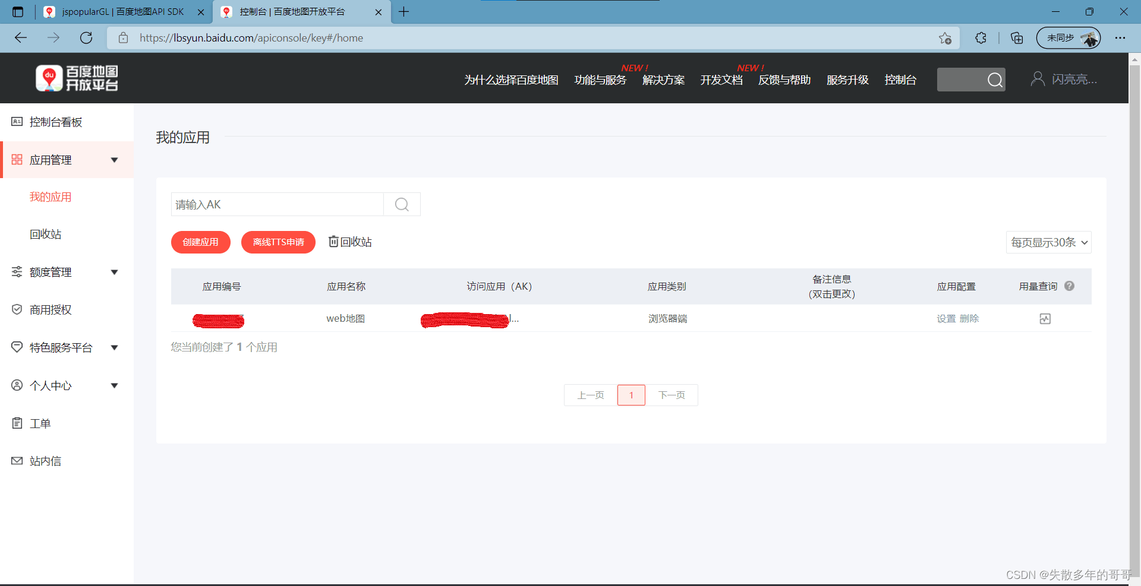
Task: Open the 回收站 trash link beside buttons
Action: pos(350,242)
